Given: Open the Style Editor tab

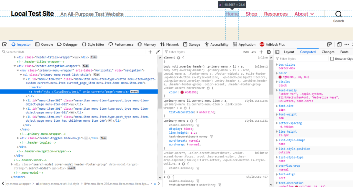Looking at the screenshot, I should 93,44.
